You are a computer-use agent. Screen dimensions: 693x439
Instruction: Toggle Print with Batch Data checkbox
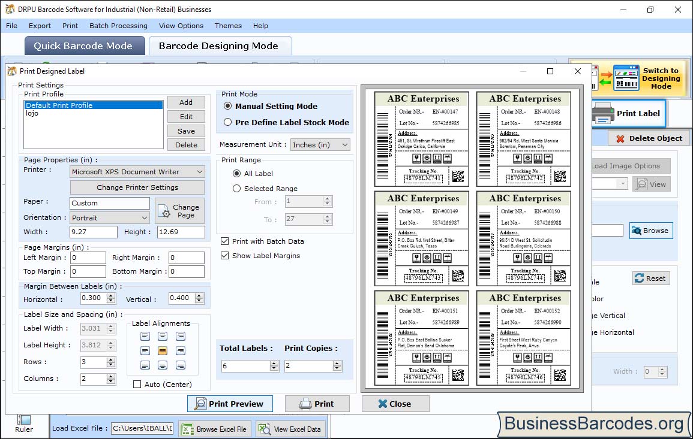point(224,241)
